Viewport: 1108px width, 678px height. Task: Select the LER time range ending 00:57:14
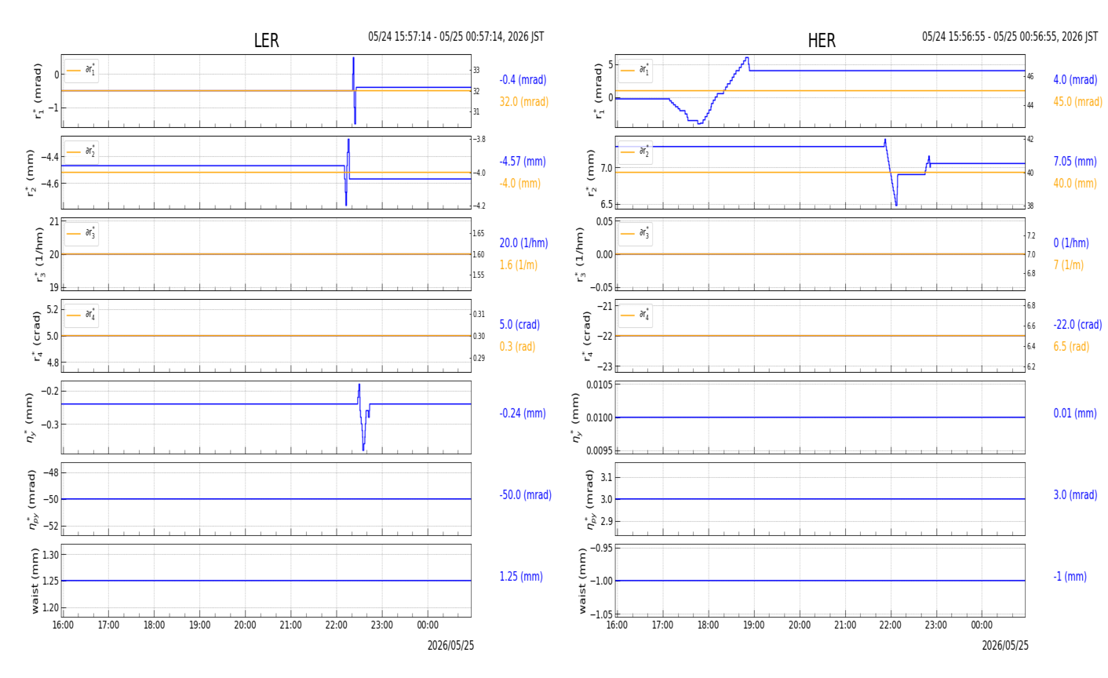pos(456,37)
